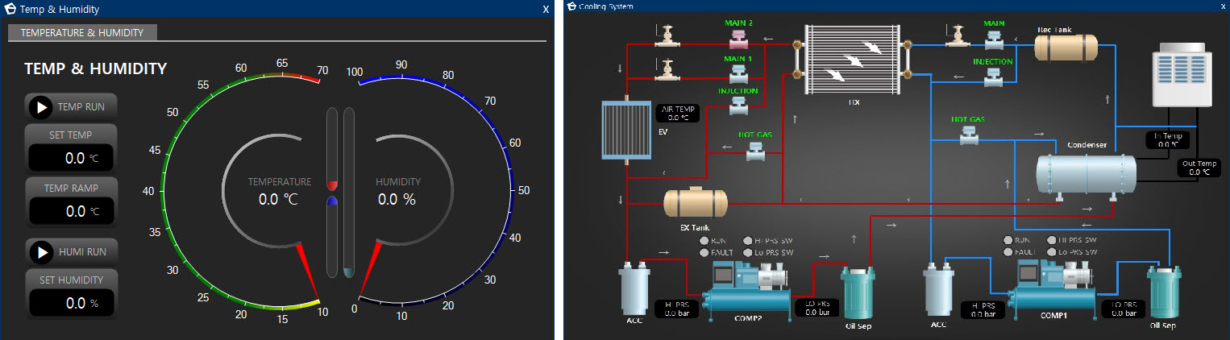Toggle the HUMI RUN play button
Viewport: 1230px width, 340px height.
click(x=41, y=252)
